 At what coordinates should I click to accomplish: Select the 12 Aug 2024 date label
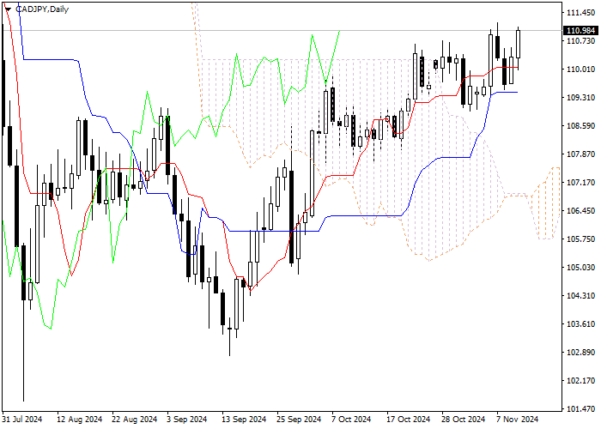pyautogui.click(x=79, y=420)
